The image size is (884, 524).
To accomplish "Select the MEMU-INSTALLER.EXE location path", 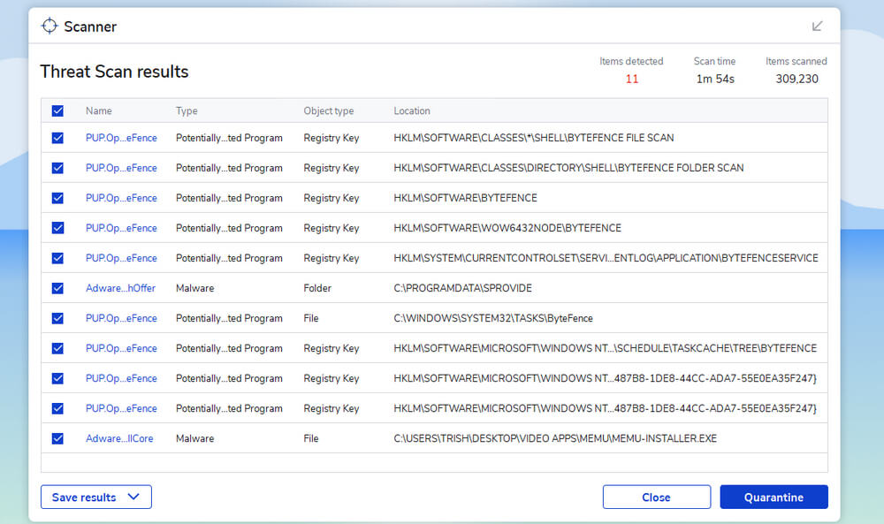I will (555, 438).
